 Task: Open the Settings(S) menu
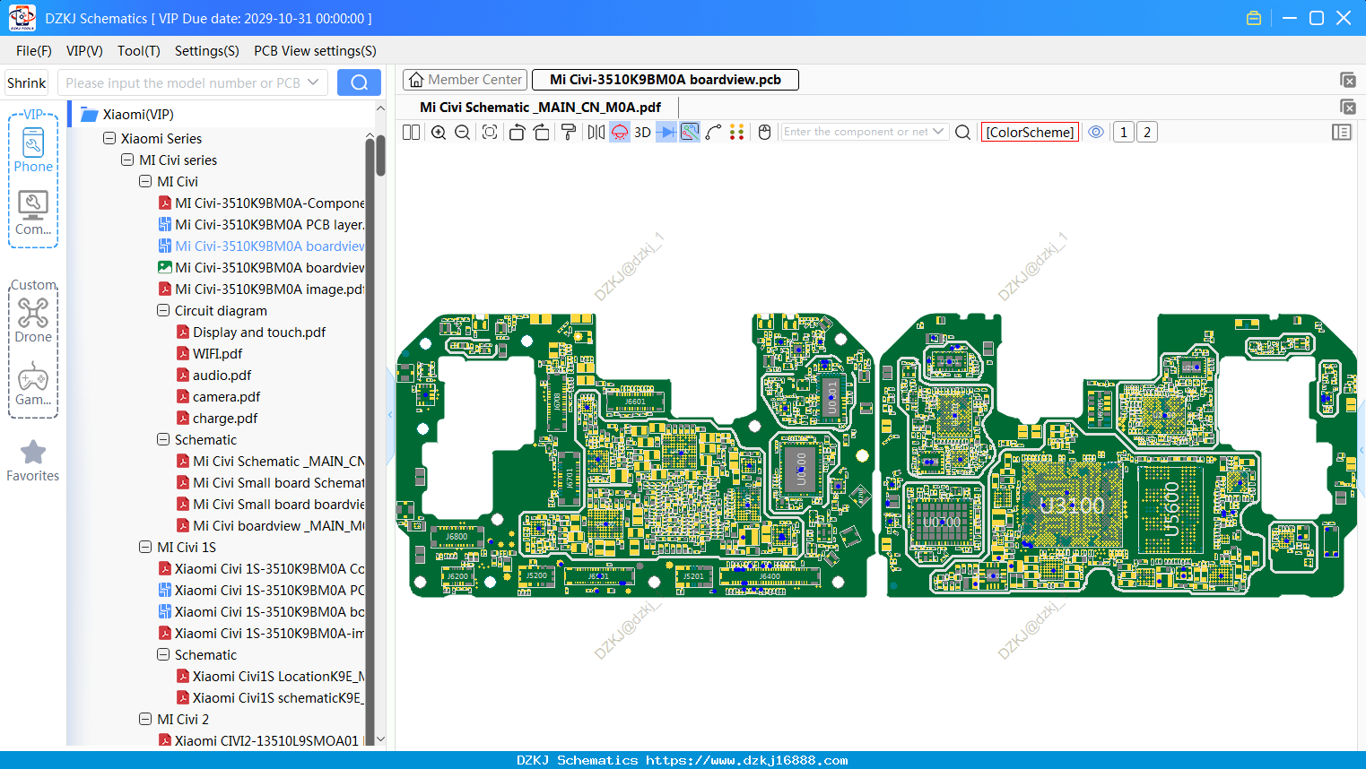pos(207,51)
